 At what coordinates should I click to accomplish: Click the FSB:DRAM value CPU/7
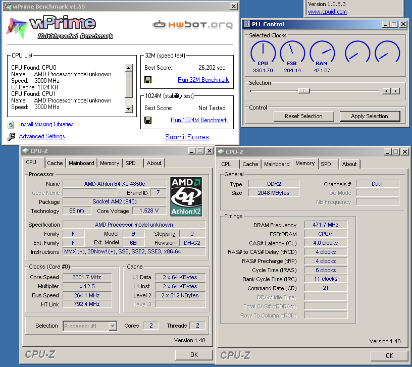(326, 234)
